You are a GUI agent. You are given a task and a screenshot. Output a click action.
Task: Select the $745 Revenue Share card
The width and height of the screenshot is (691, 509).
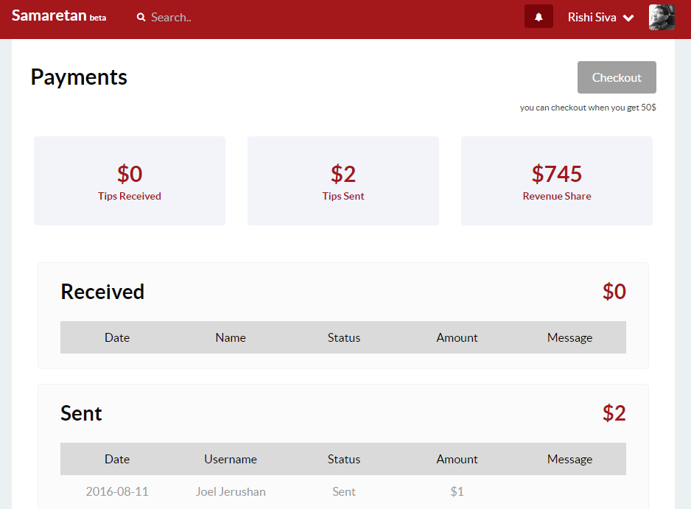[557, 180]
